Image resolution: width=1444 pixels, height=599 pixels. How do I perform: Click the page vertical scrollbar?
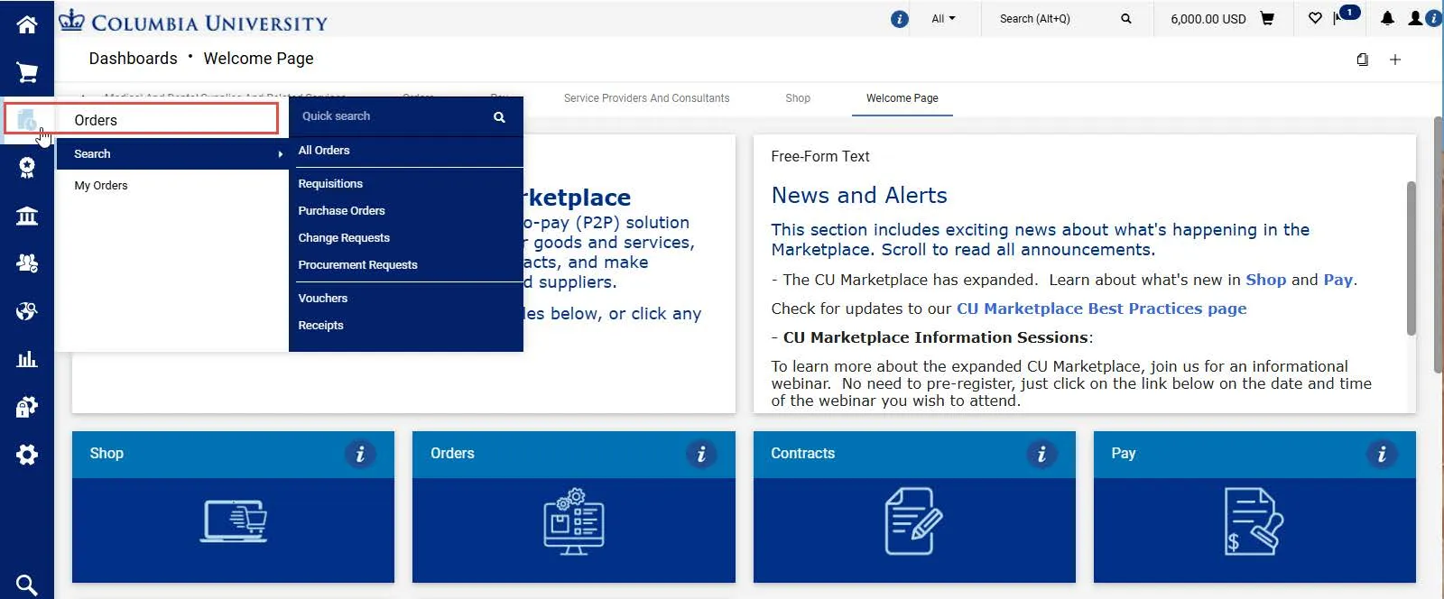[x=1439, y=244]
